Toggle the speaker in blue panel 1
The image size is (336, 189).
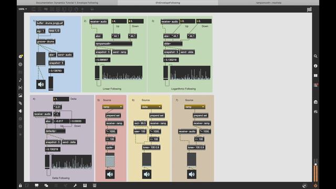click(41, 85)
